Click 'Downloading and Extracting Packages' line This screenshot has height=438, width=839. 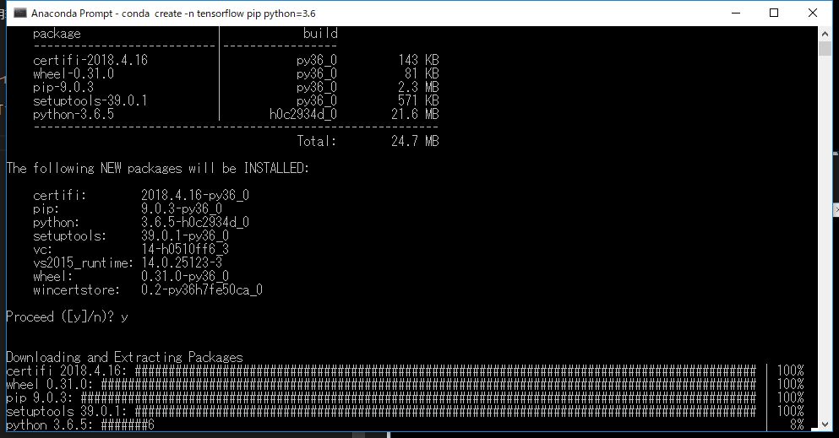click(x=124, y=357)
